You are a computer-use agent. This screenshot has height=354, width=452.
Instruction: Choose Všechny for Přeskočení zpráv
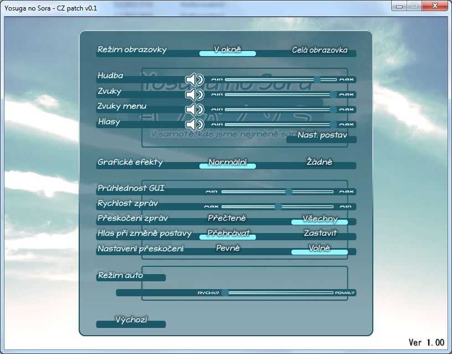coord(320,220)
